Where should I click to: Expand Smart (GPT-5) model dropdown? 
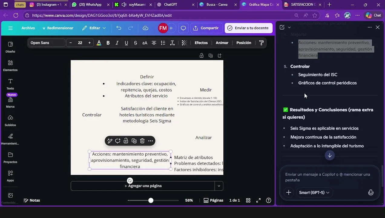click(314, 193)
